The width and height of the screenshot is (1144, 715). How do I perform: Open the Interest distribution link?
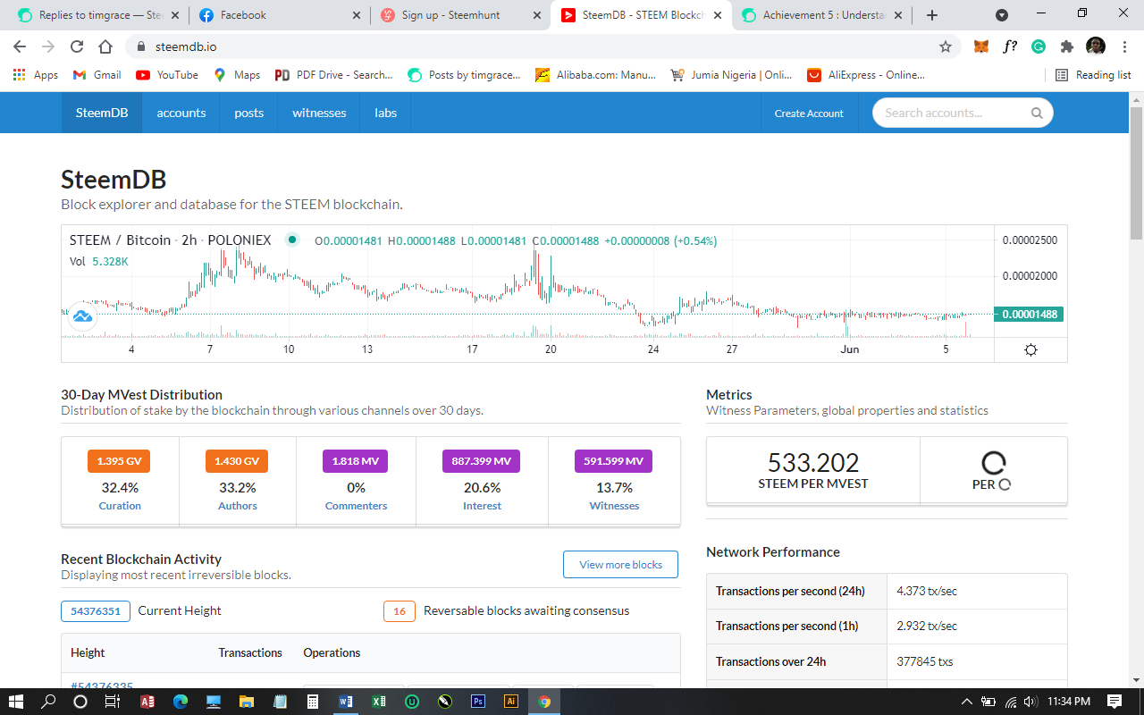click(x=483, y=506)
